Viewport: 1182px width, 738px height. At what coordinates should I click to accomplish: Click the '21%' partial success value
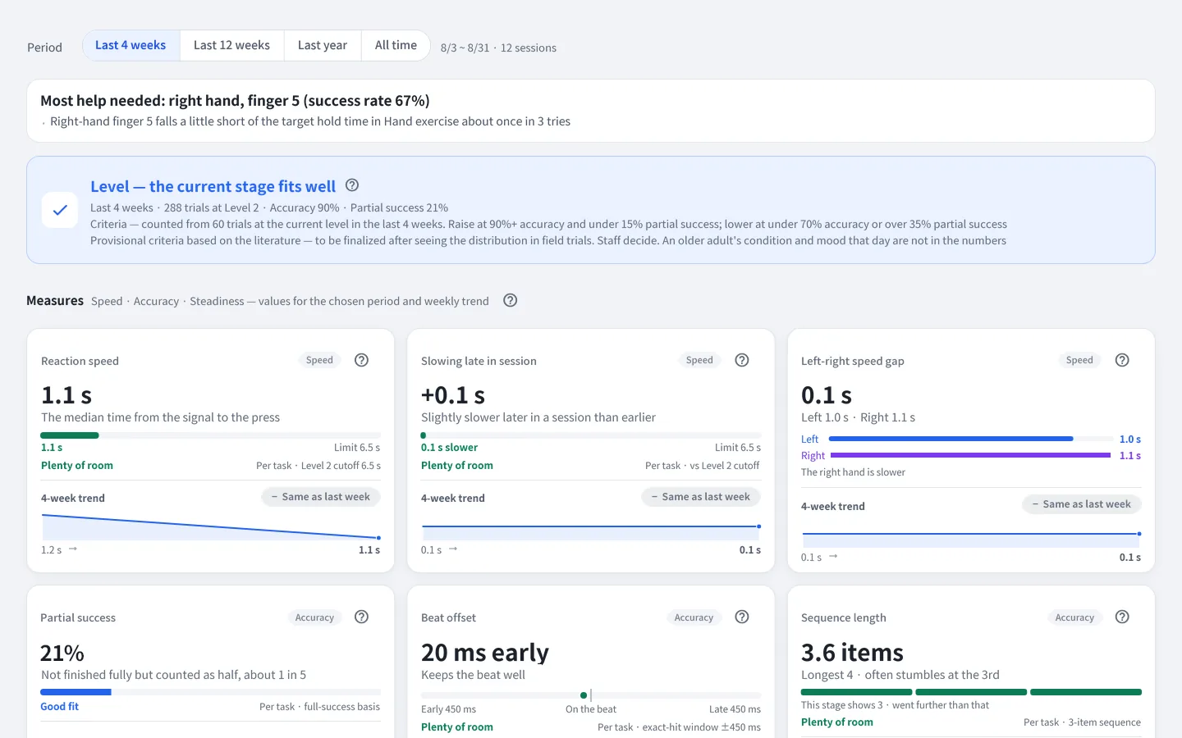pos(62,653)
